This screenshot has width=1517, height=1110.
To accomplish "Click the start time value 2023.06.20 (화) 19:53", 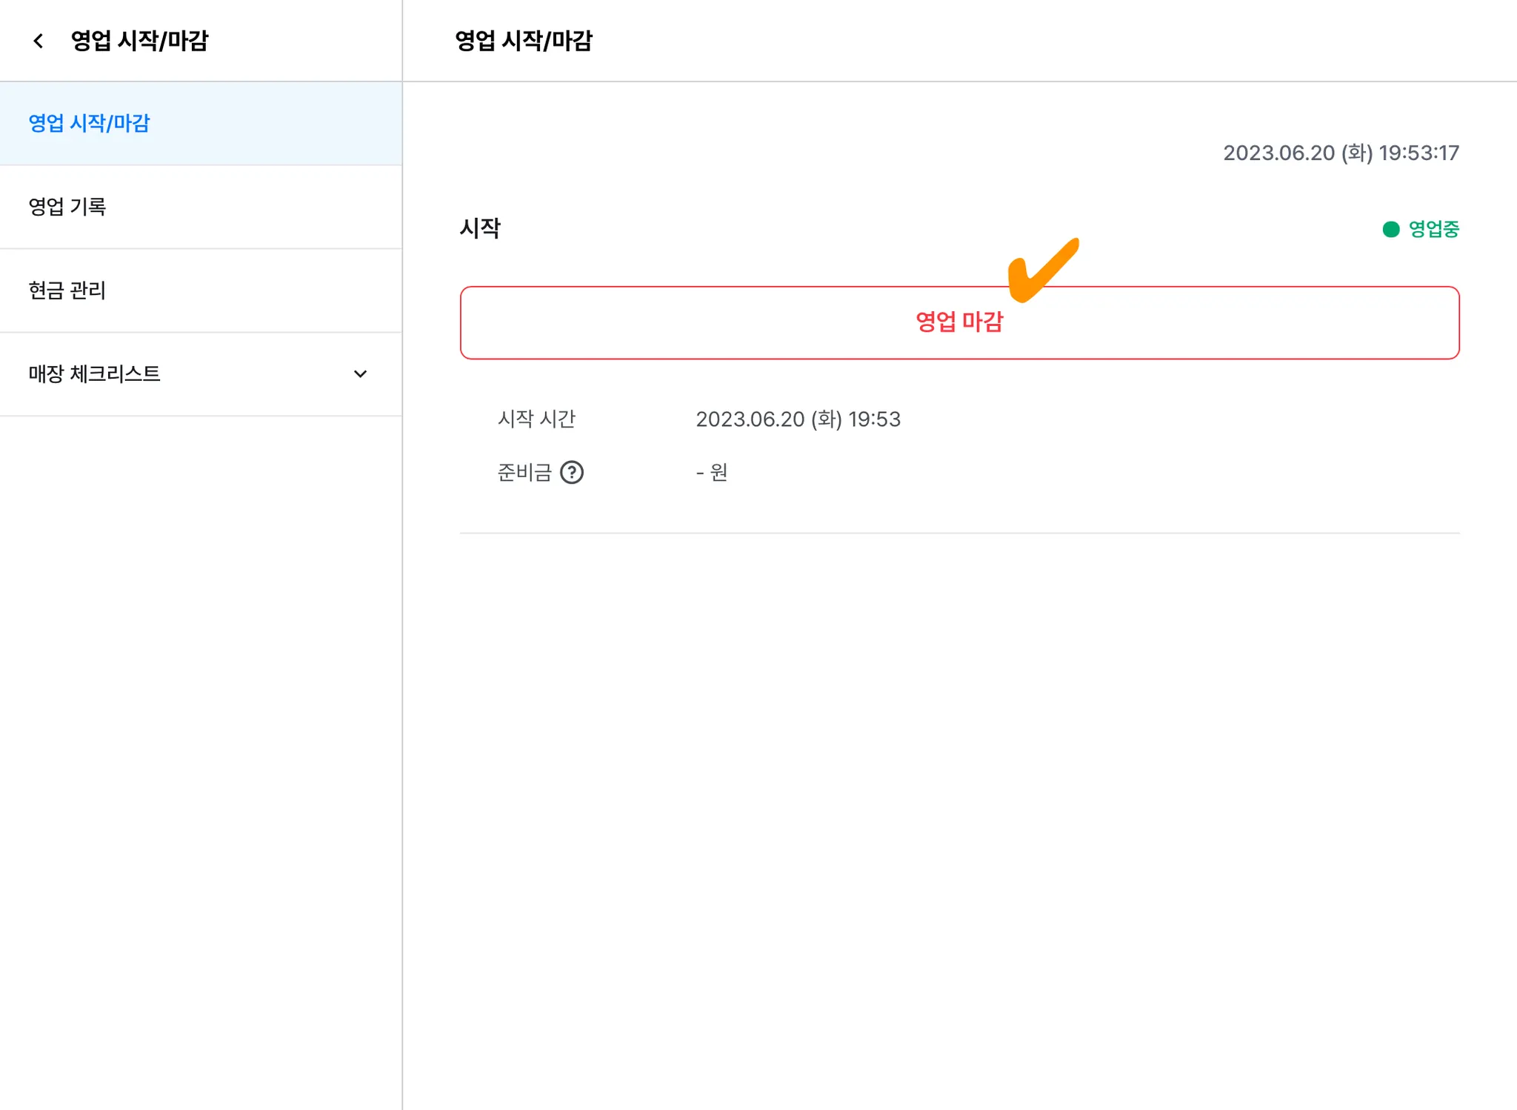I will click(x=798, y=419).
